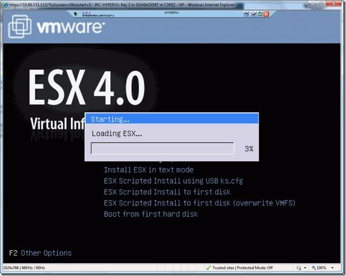346x276 pixels.
Task: Choose ESX Scripted Install to first disk
Action: coord(167,192)
